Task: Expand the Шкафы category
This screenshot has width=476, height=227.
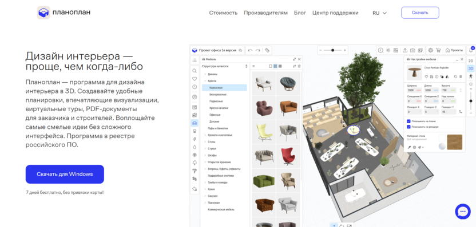Action: (205, 155)
